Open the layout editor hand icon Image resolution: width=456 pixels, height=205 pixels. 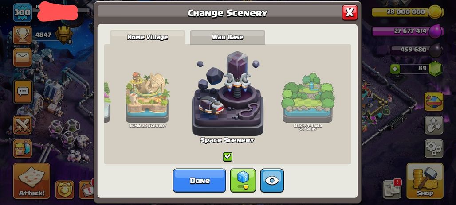(434, 125)
